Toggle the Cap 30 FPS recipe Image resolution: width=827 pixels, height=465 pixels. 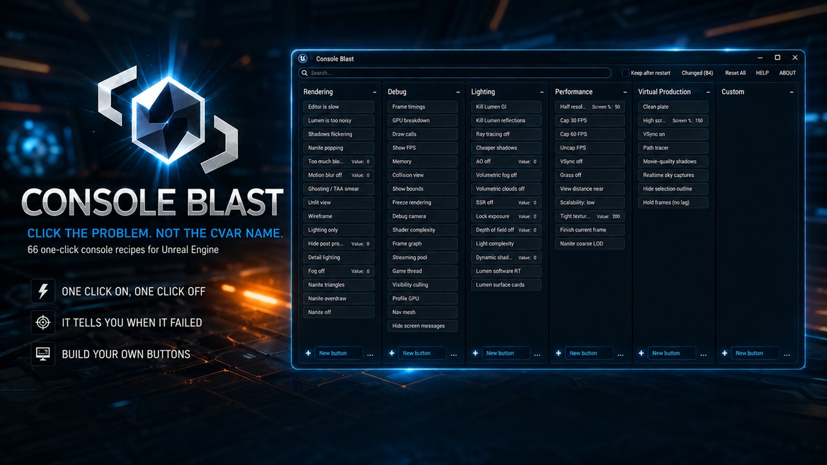pos(590,120)
